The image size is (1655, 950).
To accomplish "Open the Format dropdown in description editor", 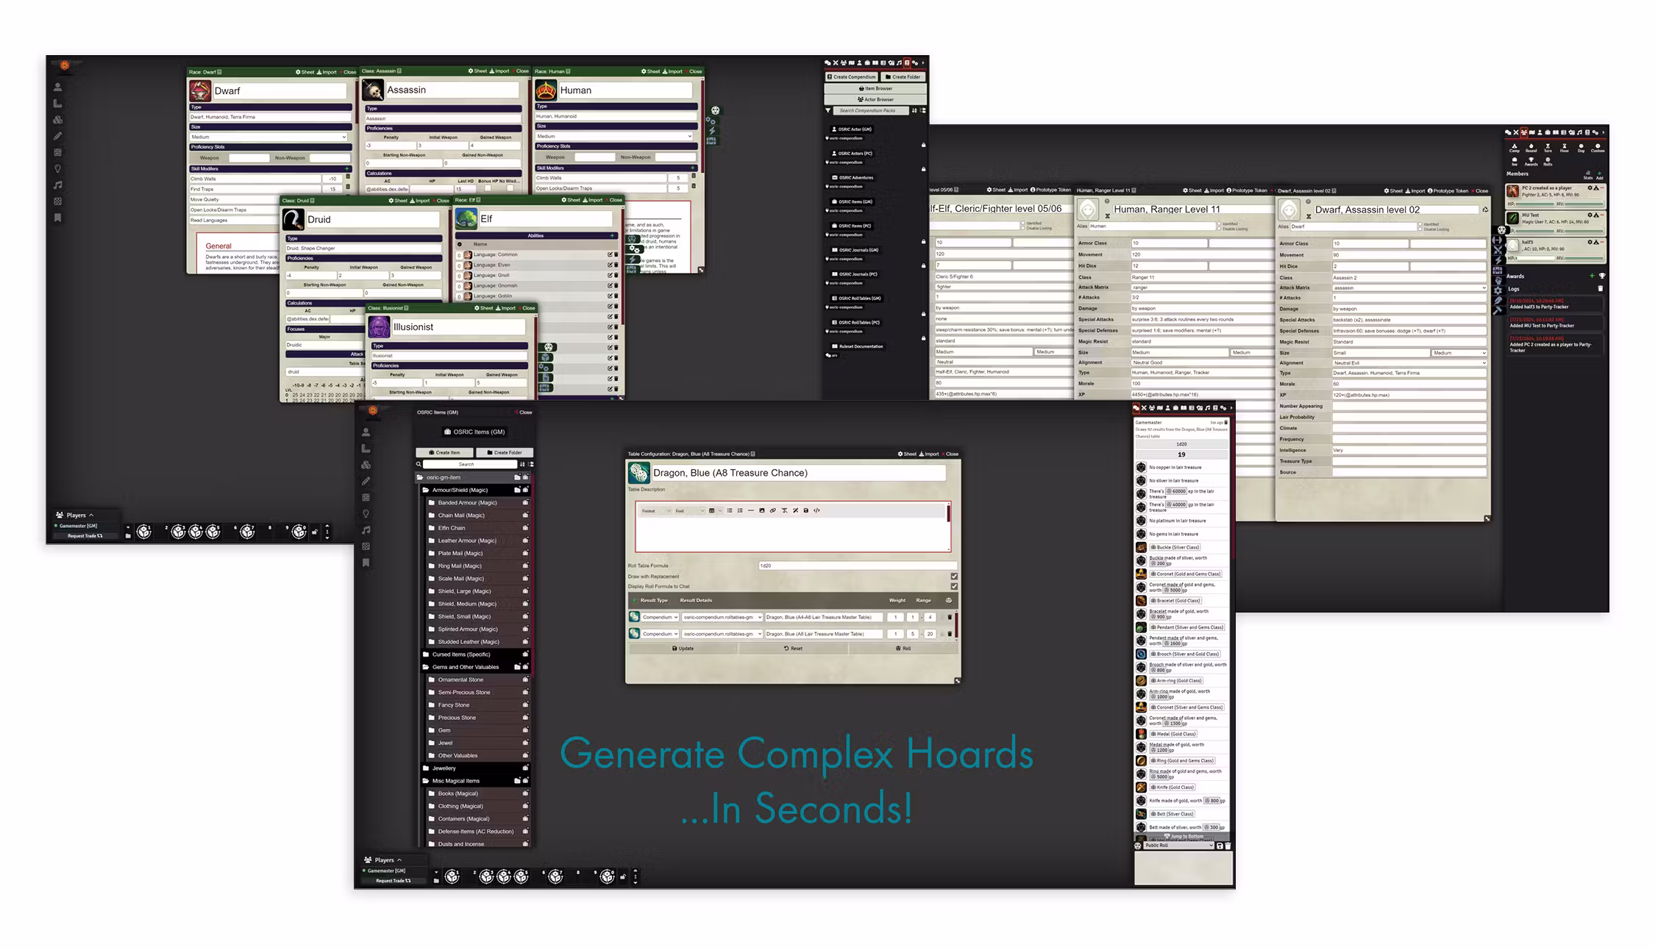I will [656, 510].
